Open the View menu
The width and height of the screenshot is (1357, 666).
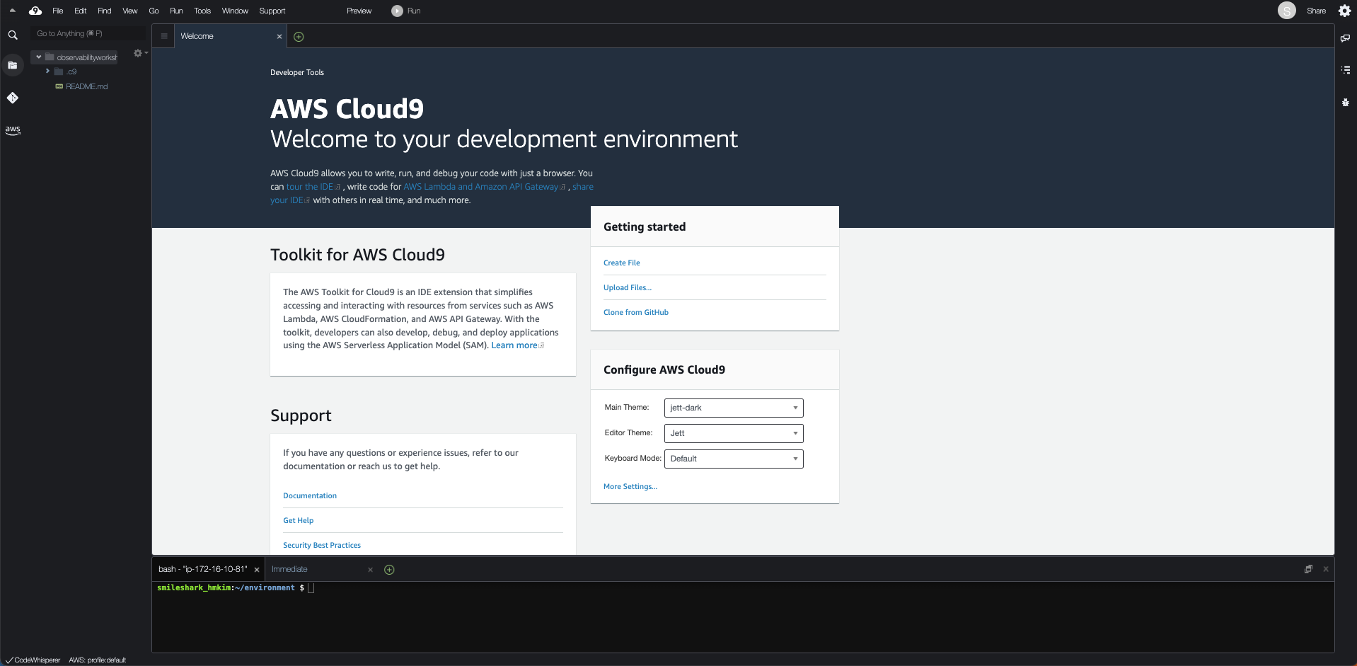130,11
